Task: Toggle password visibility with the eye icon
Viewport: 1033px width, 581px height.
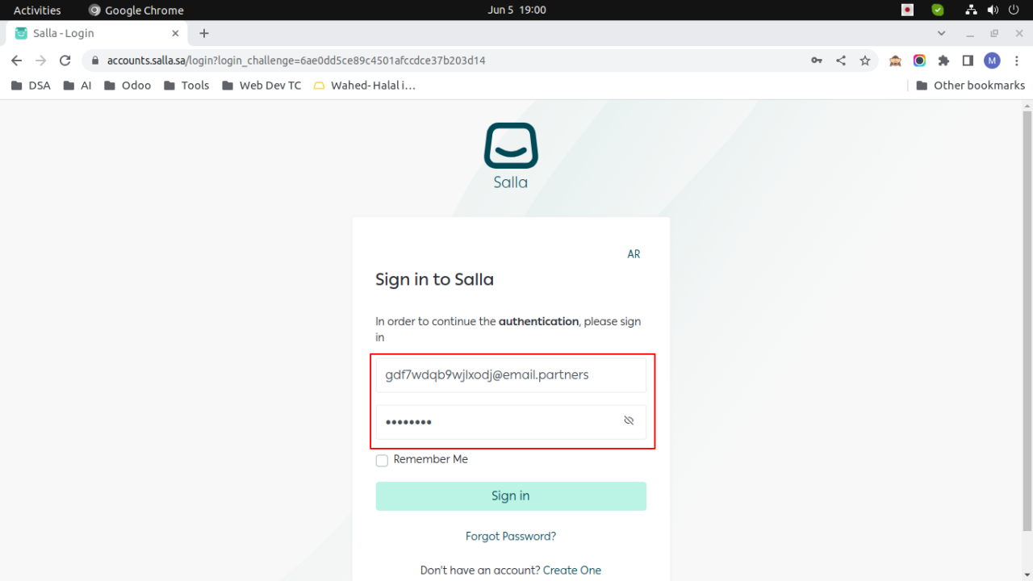Action: click(x=628, y=420)
